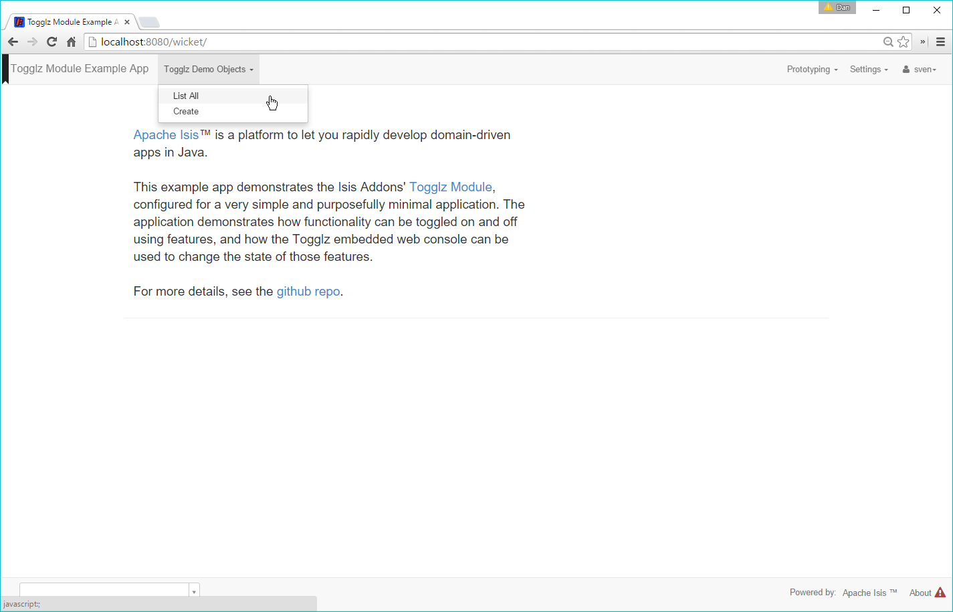Viewport: 953px width, 612px height.
Task: Click into the footer text field
Action: pos(104,590)
